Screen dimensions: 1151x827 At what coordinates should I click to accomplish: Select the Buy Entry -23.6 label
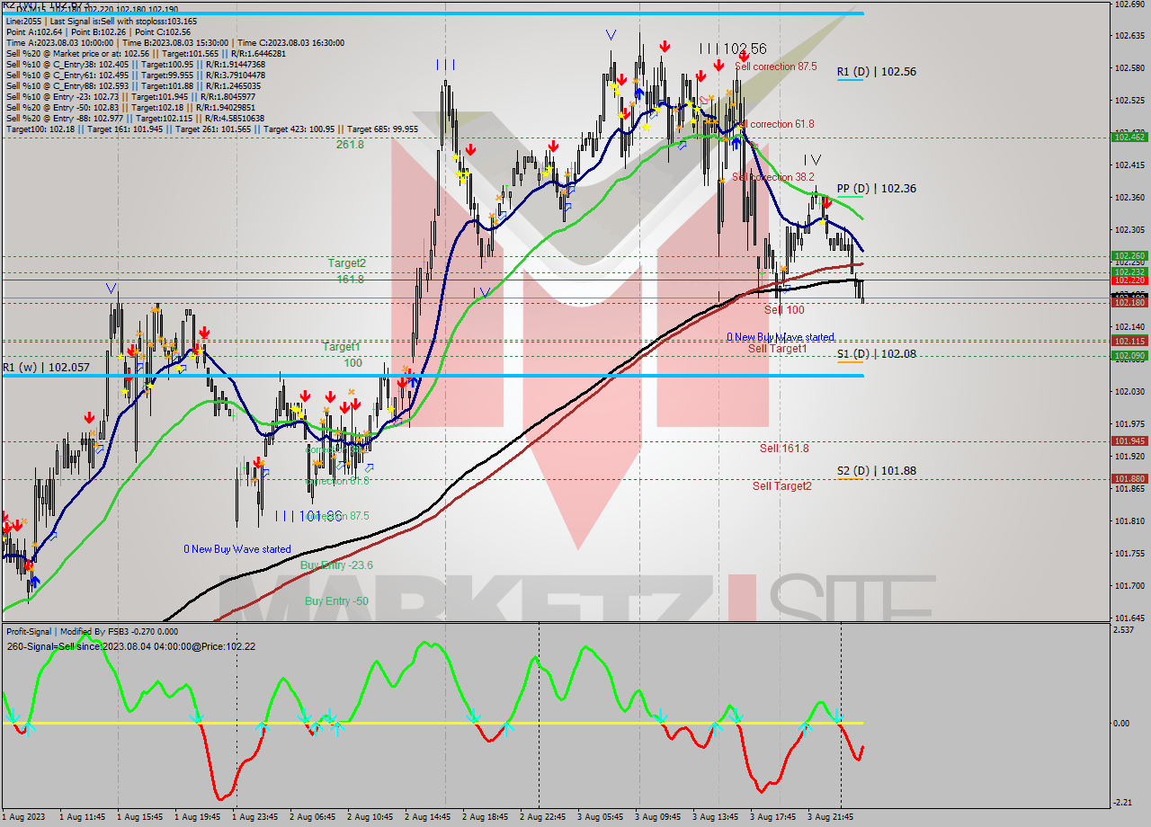[x=336, y=565]
